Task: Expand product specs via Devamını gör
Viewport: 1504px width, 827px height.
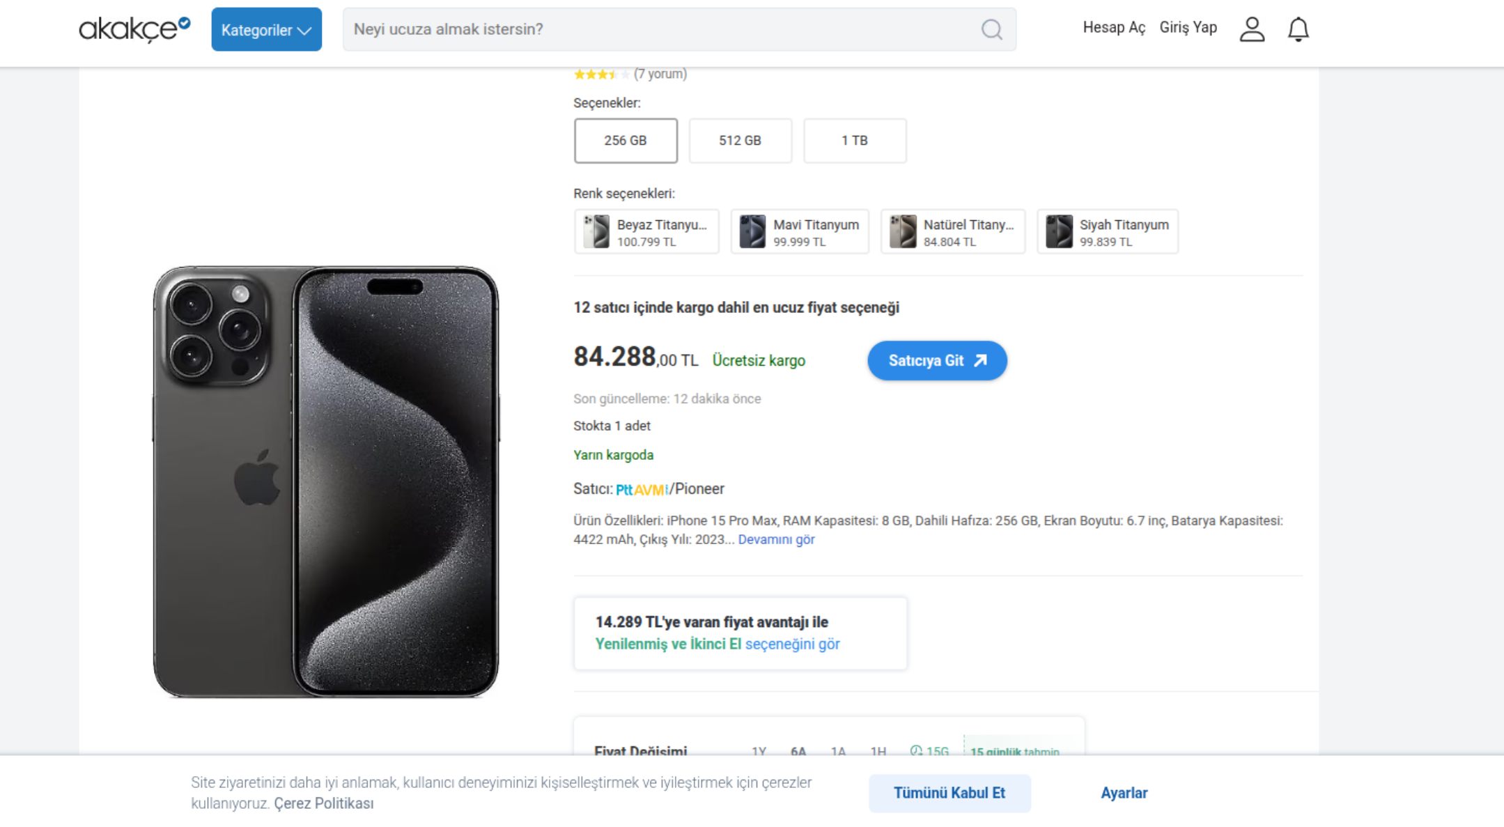Action: [776, 540]
